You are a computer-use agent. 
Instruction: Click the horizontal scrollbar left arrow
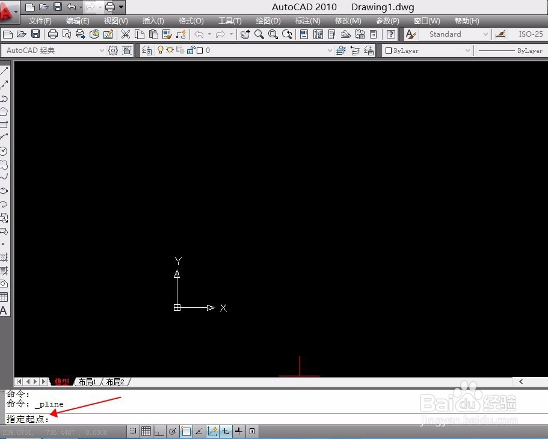click(x=521, y=382)
